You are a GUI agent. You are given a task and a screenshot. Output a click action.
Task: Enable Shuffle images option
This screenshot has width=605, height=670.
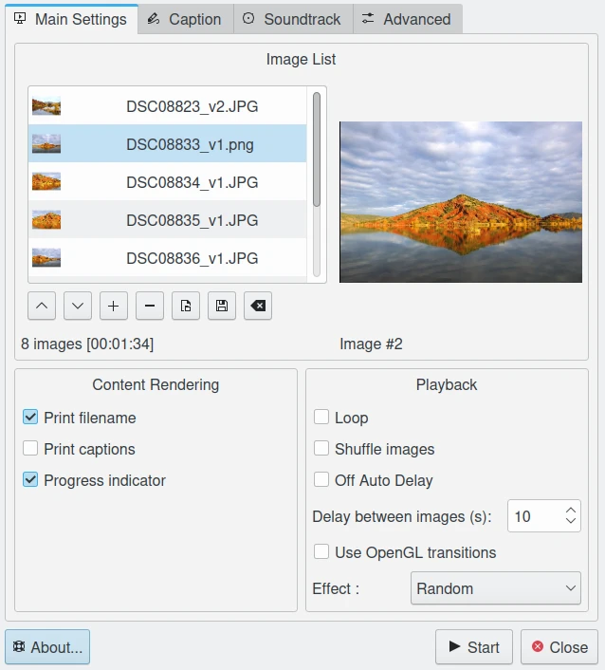point(322,449)
